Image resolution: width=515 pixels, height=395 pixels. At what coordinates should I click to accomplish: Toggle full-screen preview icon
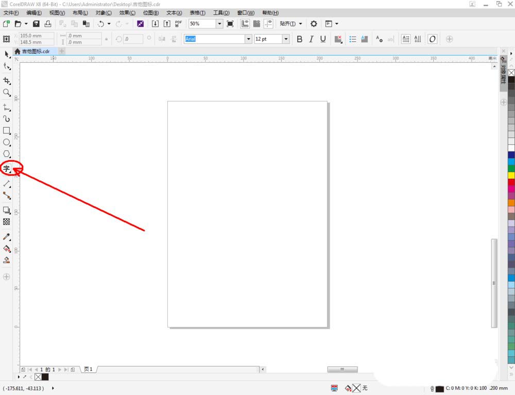coord(230,24)
